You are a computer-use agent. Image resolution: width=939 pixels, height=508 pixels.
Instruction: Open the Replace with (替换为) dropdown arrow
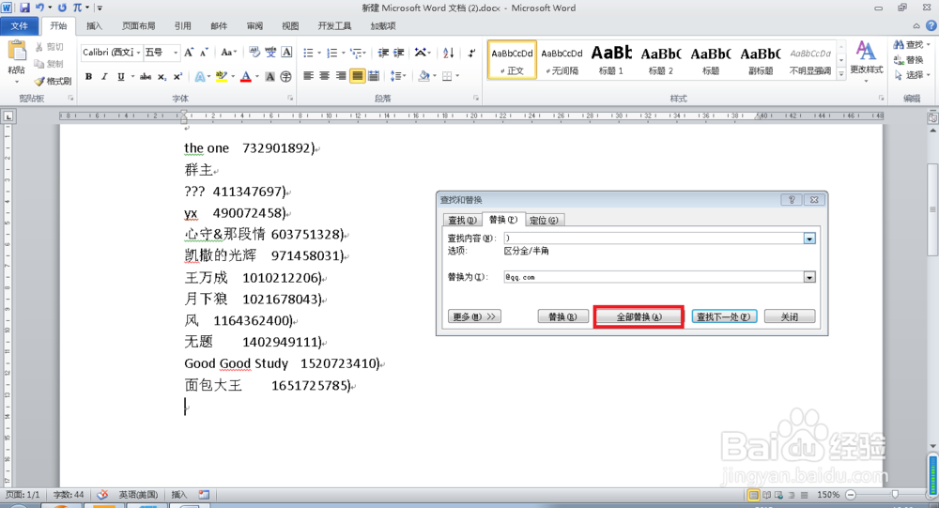(809, 277)
